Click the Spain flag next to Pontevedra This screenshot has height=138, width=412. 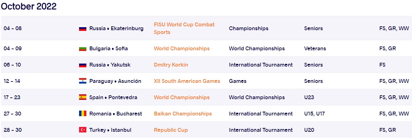pos(83,97)
